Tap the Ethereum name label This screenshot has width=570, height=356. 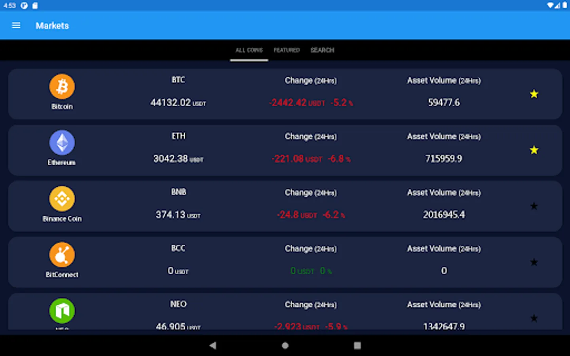tap(62, 163)
